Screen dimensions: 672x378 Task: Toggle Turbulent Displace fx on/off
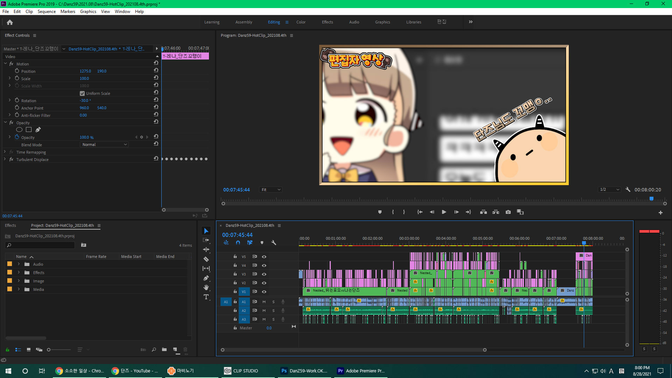click(x=12, y=159)
